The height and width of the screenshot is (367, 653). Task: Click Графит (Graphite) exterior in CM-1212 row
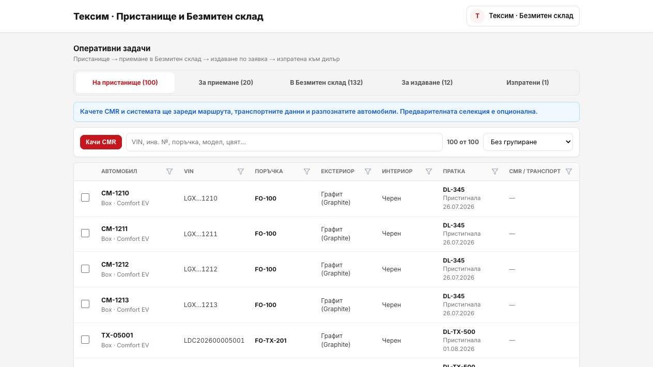tap(336, 269)
